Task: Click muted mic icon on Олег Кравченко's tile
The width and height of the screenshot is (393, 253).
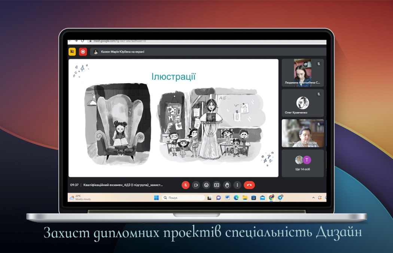Action: pos(319,94)
